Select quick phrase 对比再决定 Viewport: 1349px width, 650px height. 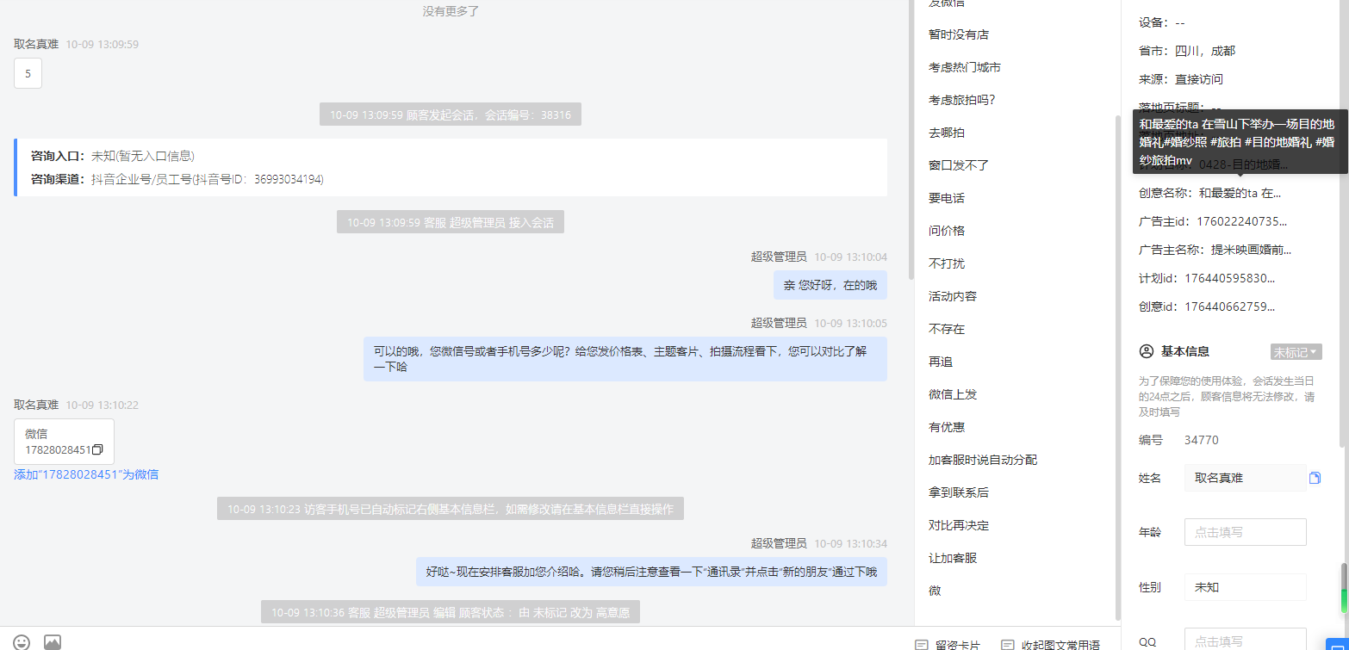pos(958,525)
